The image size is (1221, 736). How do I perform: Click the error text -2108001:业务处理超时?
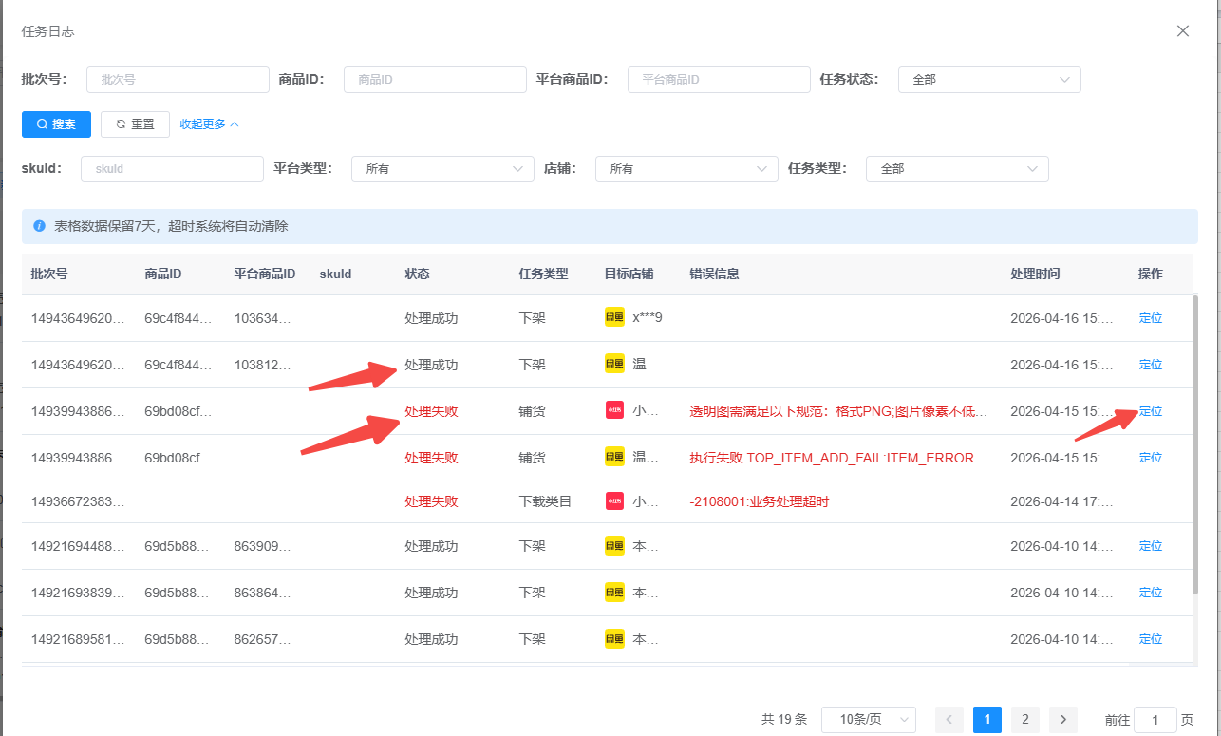pyautogui.click(x=760, y=501)
